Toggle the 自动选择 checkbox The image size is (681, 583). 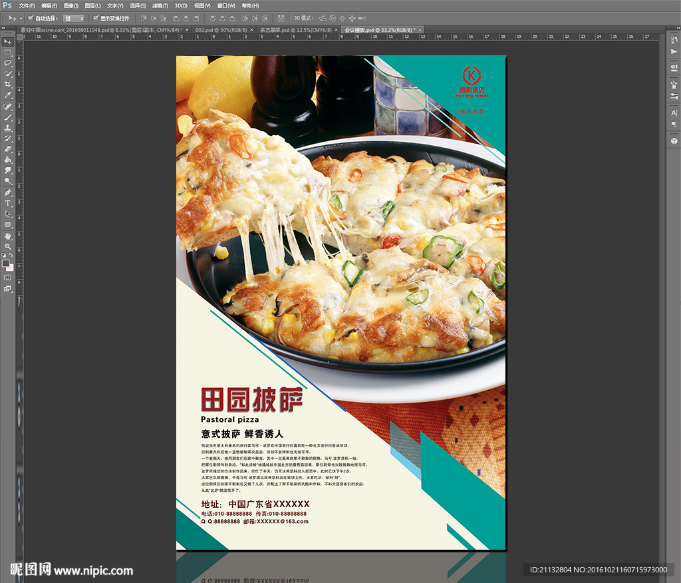point(31,18)
